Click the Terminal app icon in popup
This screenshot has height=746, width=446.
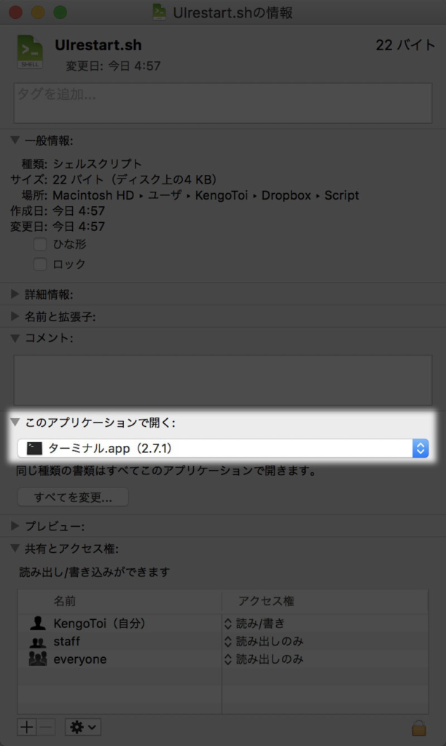coord(34,448)
